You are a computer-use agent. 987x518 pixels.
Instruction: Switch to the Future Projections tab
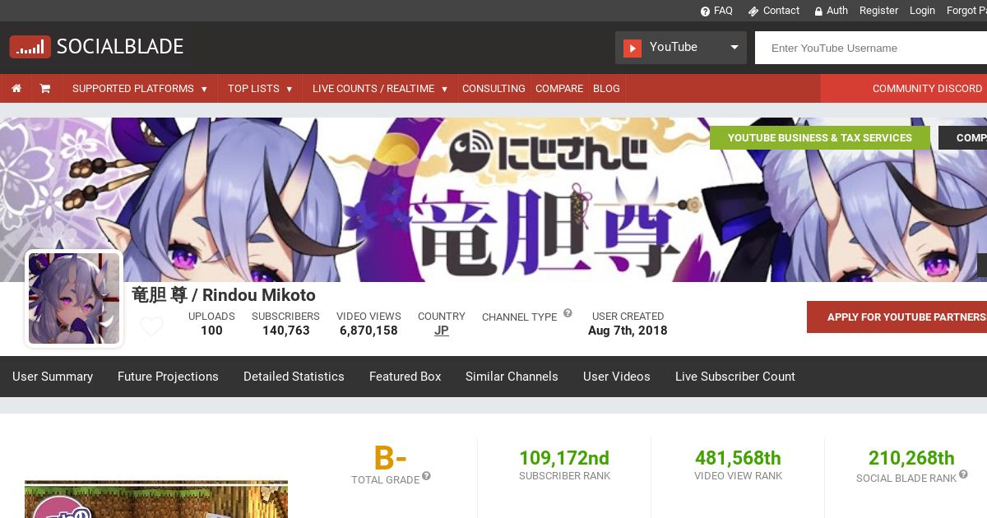pos(168,377)
